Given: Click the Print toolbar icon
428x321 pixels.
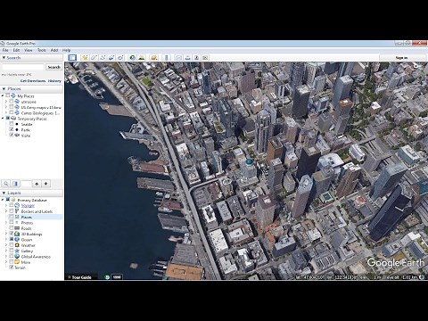Looking at the screenshot, I should 187,57.
